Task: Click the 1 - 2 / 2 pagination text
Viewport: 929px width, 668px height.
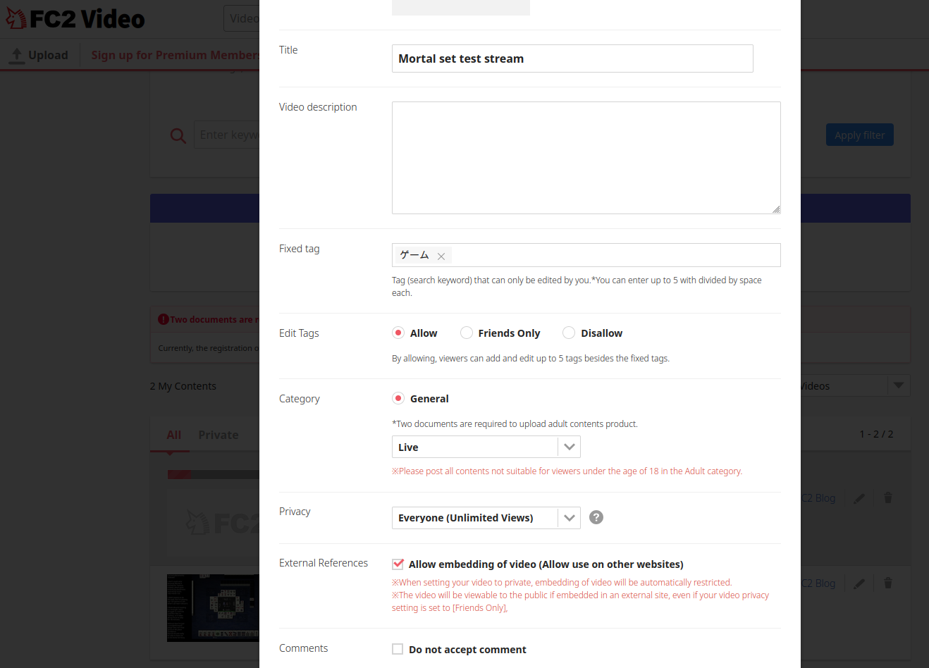Action: point(876,434)
